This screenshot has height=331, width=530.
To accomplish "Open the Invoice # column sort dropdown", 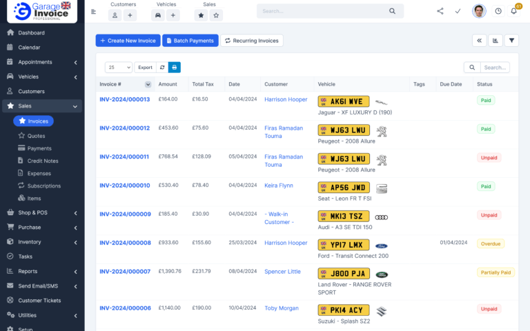I will [x=148, y=84].
